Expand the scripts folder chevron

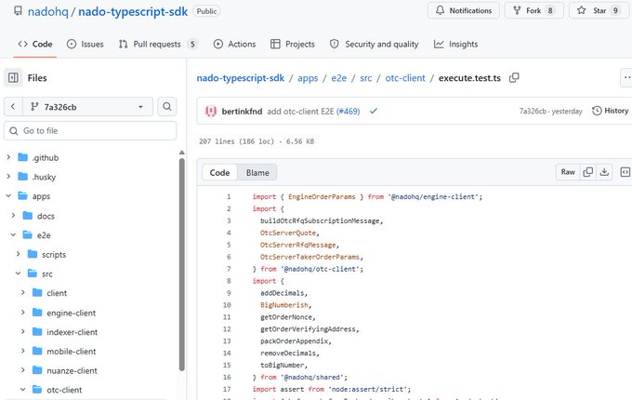click(x=19, y=254)
